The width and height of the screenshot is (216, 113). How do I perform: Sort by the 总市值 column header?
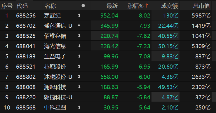point(201,6)
